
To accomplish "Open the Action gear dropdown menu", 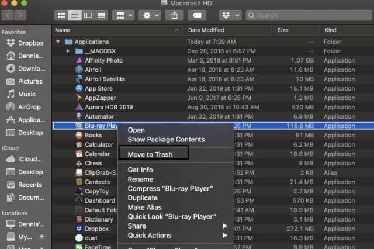I will click(150, 15).
